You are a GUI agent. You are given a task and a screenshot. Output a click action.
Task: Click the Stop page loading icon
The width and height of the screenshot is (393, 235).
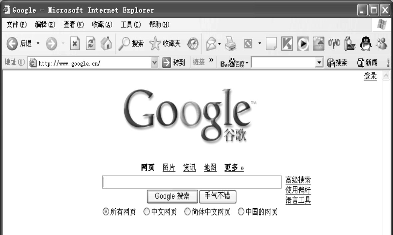tap(75, 43)
